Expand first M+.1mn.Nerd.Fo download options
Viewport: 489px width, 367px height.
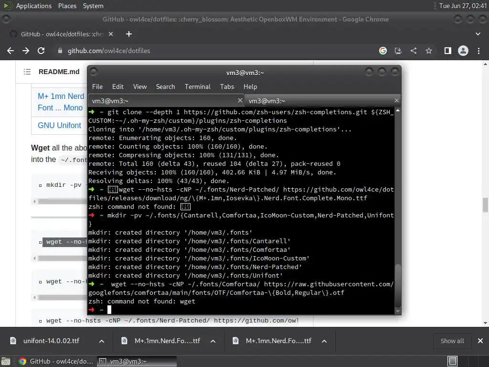click(213, 341)
